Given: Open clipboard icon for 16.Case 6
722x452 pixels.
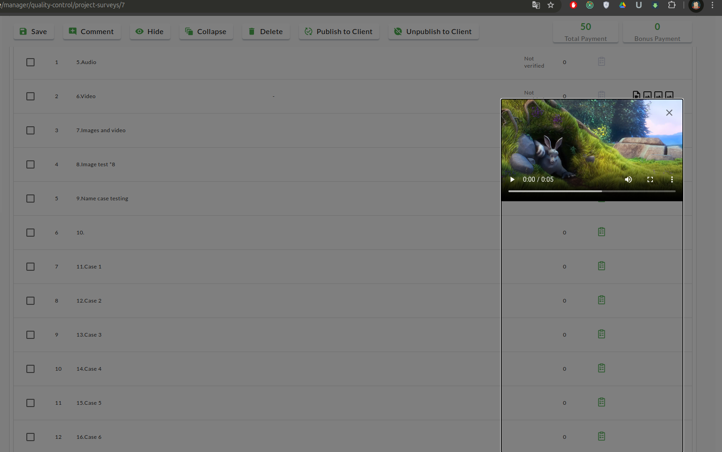Looking at the screenshot, I should [x=602, y=436].
